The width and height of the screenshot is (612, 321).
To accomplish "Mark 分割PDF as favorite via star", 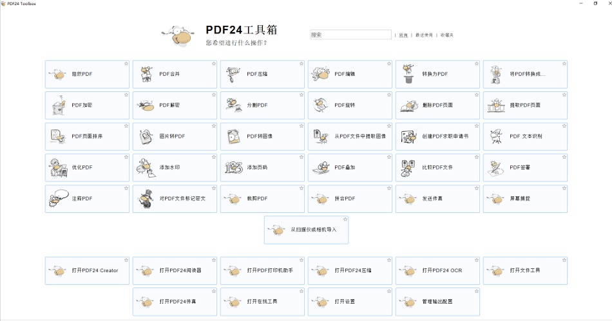I will [301, 95].
